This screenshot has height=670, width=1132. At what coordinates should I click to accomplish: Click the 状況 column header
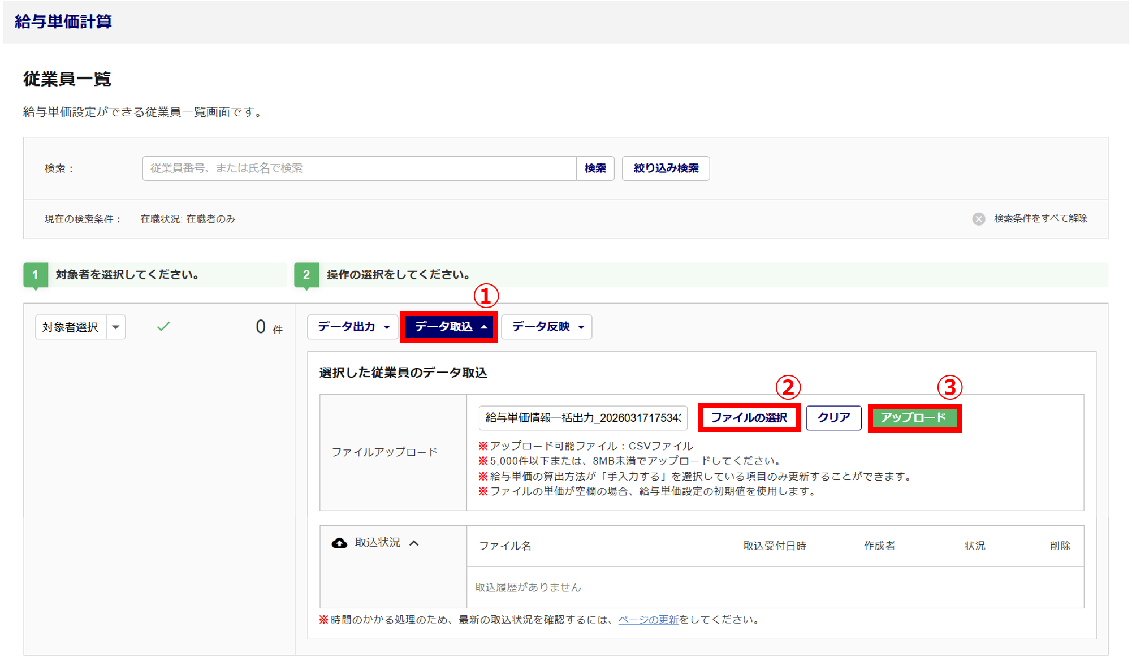pyautogui.click(x=974, y=546)
